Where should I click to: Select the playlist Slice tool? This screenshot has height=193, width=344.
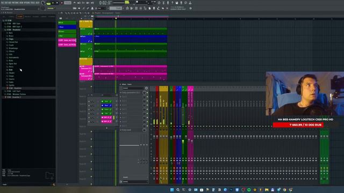80,13
